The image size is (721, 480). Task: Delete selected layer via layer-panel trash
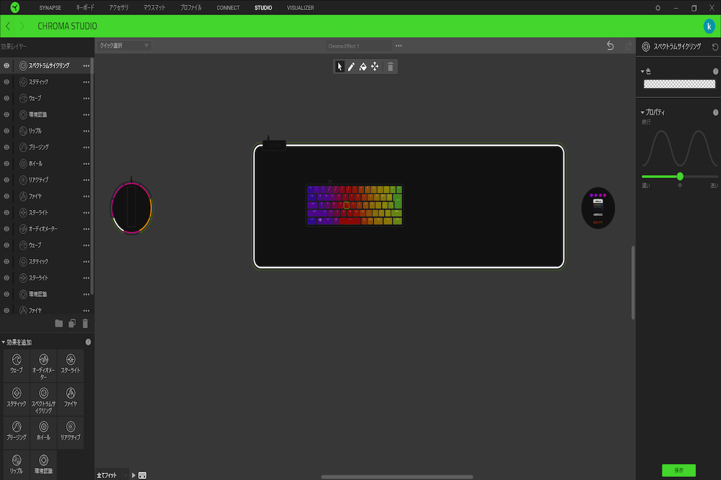point(85,323)
